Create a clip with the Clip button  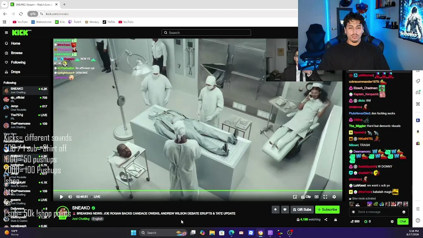tap(306, 197)
